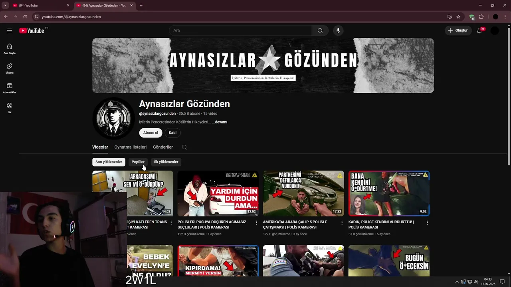Screen dimensions: 511x287
Task: Click the @aynasizlargozunden handle
Action: [x=157, y=114]
